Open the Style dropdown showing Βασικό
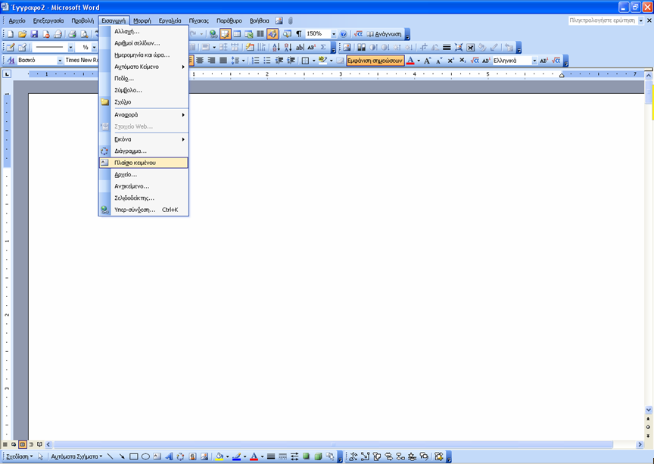 click(x=60, y=61)
